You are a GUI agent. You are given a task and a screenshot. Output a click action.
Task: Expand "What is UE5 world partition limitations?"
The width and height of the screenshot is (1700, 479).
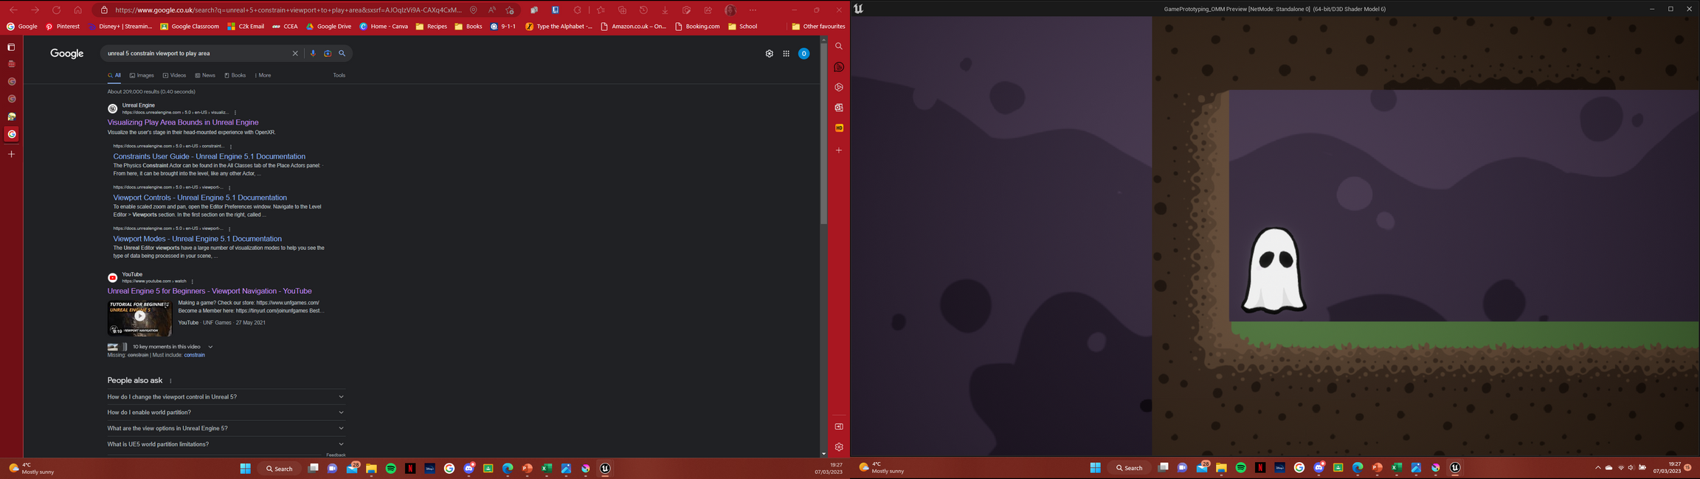(226, 444)
